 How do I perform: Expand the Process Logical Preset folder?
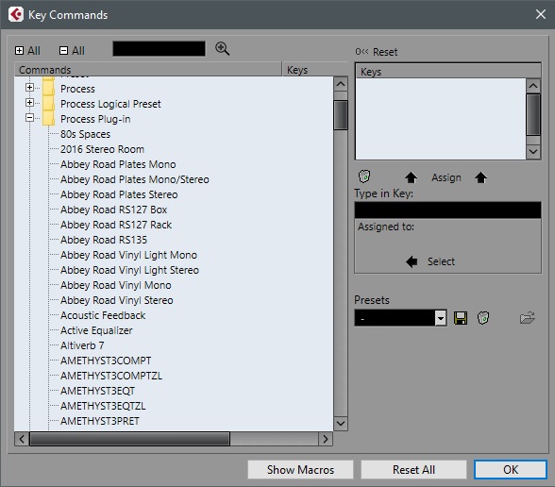[x=30, y=102]
